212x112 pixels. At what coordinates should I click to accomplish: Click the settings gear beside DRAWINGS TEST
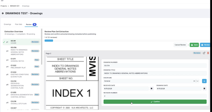coord(3,13)
